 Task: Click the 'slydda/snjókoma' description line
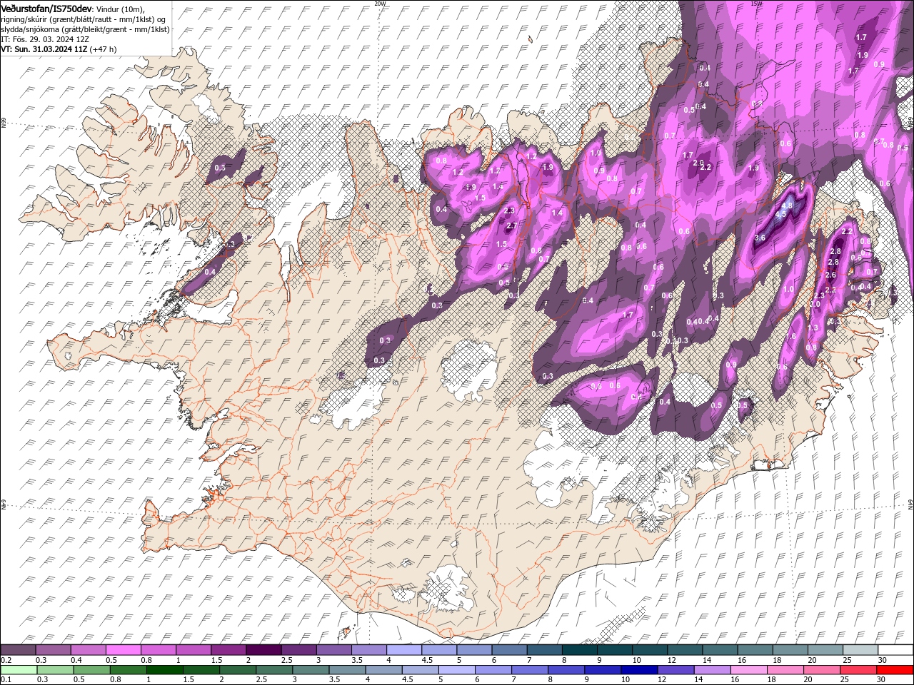click(x=85, y=29)
